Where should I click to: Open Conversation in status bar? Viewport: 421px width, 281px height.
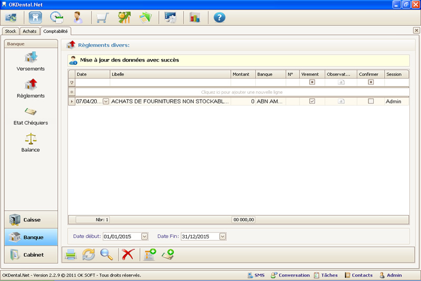[290, 275]
